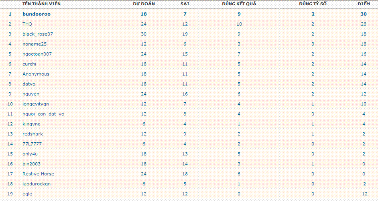Click egle's score of -12
This screenshot has height=201, width=378.
tap(364, 194)
